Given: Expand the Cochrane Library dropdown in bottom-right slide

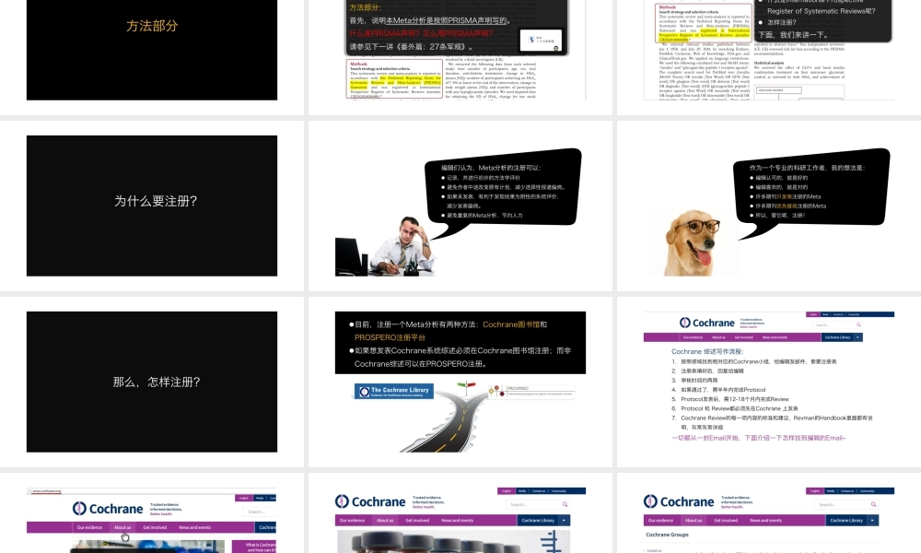Looking at the screenshot, I should pyautogui.click(x=870, y=520).
